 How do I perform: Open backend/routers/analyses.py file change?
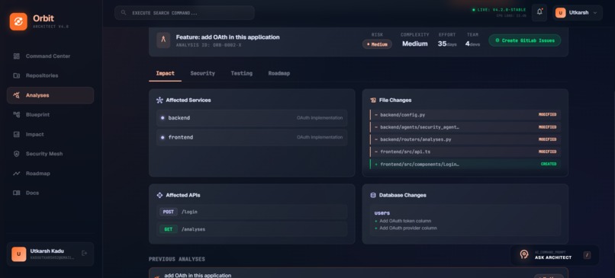[465, 139]
